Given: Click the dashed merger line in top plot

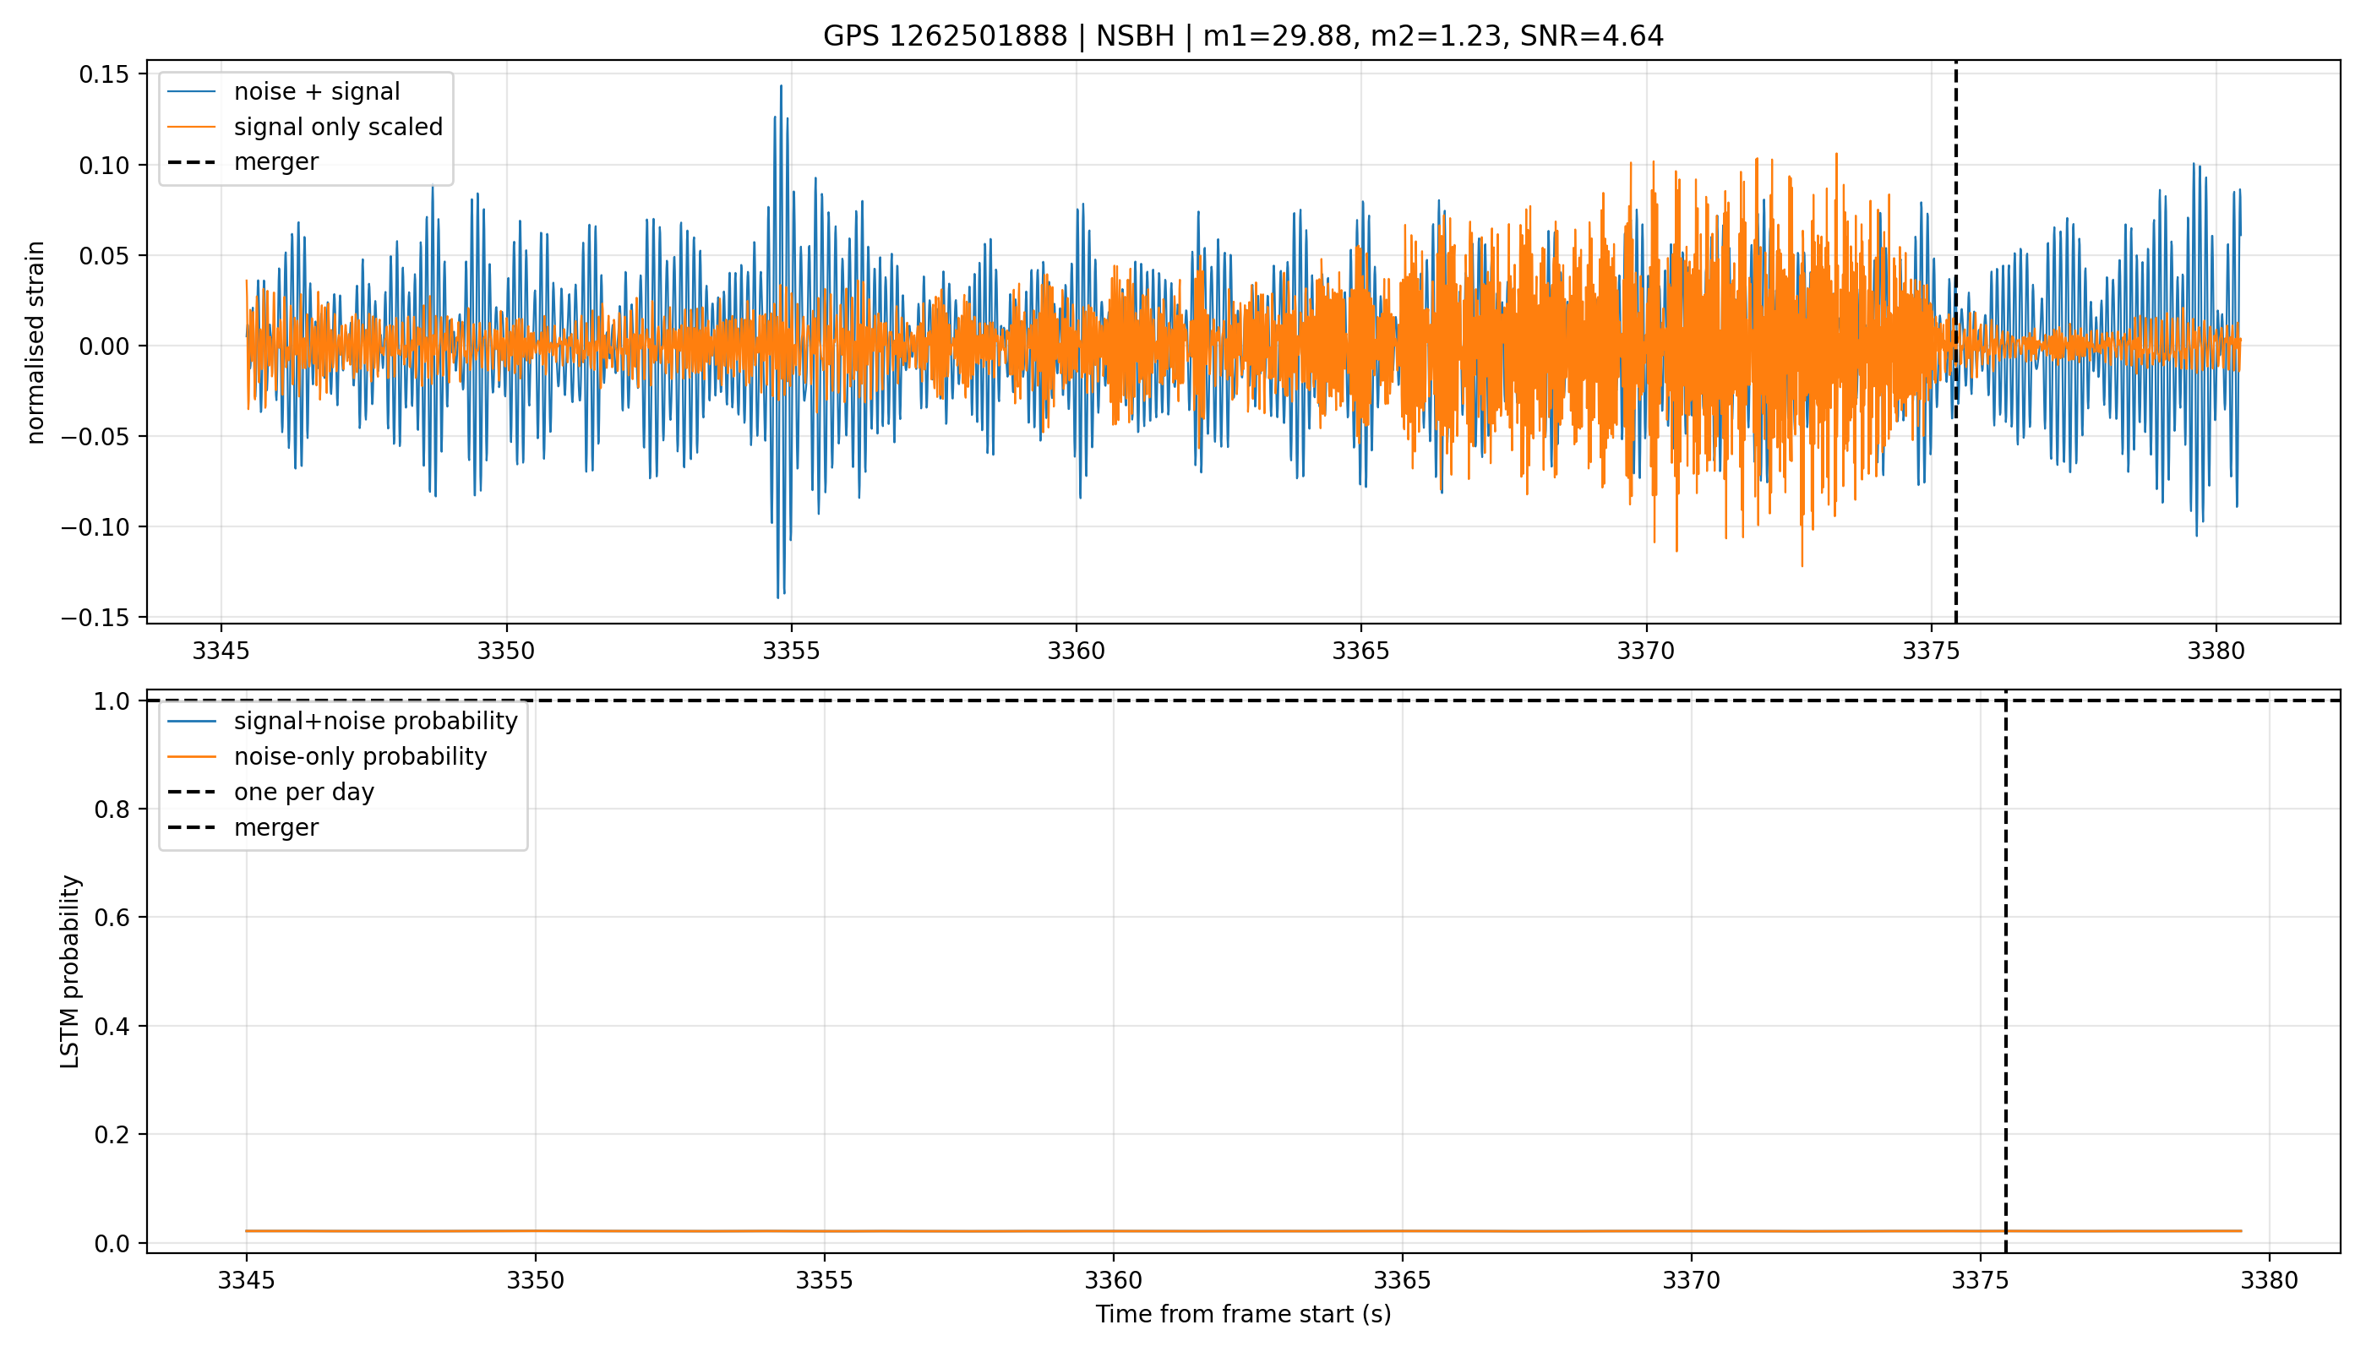Looking at the screenshot, I should click(1955, 341).
